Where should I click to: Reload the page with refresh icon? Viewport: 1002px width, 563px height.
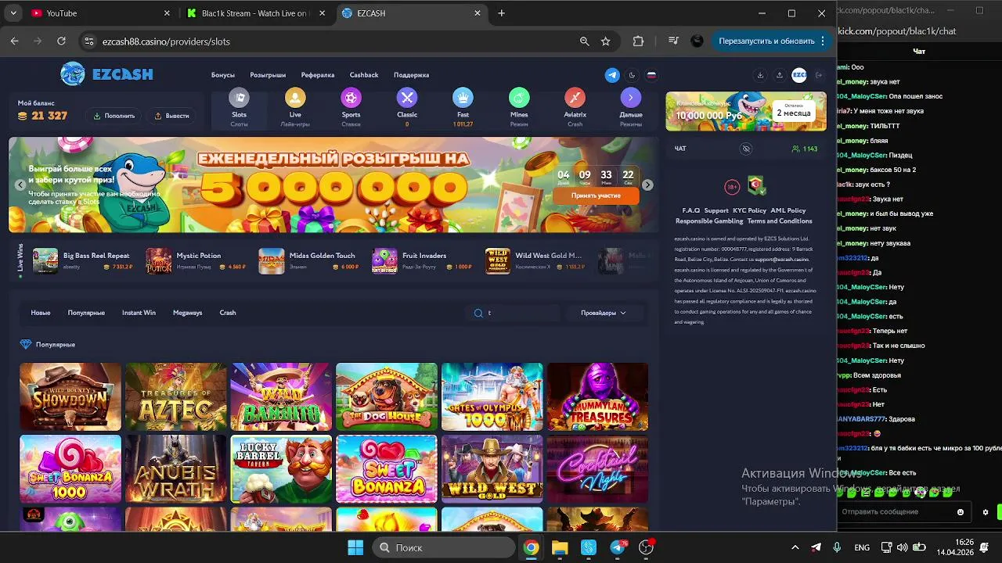61,41
